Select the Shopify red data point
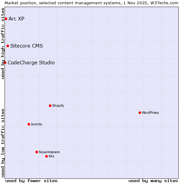Viewport: 183px width, 183px height. (x=50, y=106)
